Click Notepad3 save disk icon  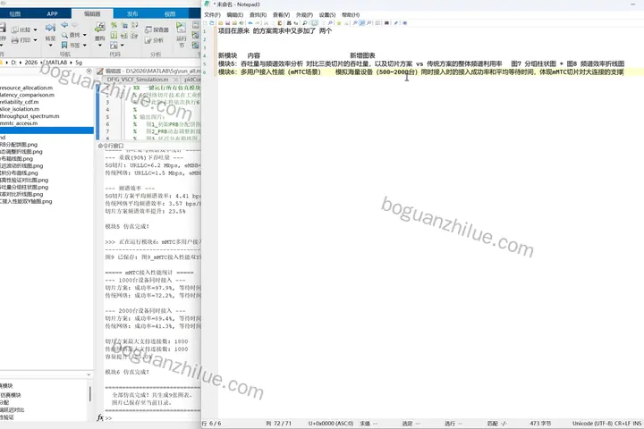(x=227, y=23)
